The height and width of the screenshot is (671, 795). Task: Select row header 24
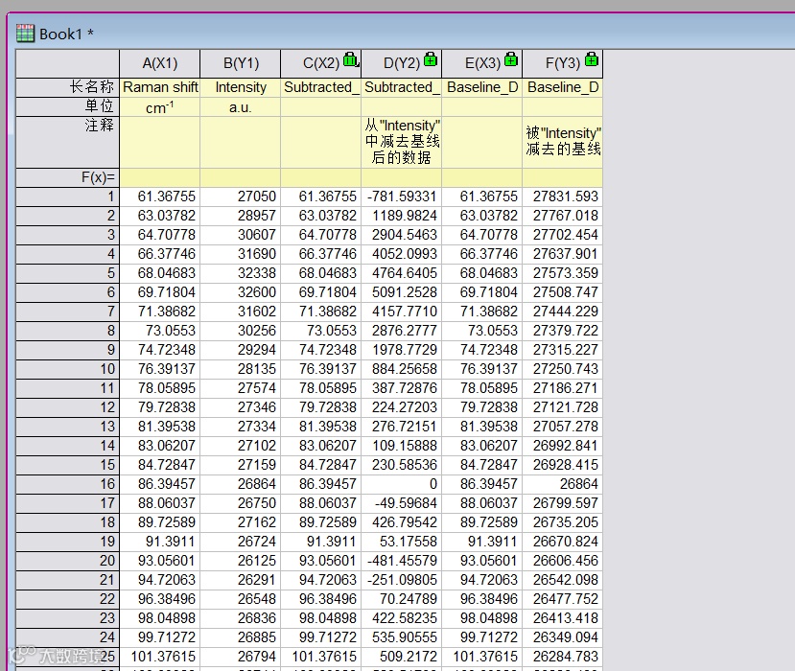(x=67, y=637)
